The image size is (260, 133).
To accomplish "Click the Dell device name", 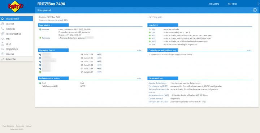I will click(44, 83).
